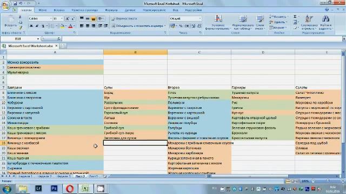Open Sort and Filter (Сортировка и фильтр)
The image size is (346, 194).
click(x=309, y=22)
